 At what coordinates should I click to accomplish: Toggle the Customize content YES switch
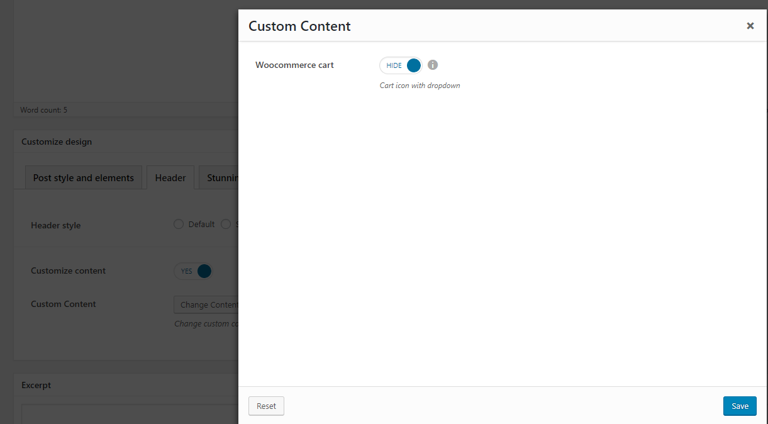point(194,271)
